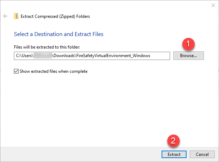Click the zipped folder icon

(16, 16)
